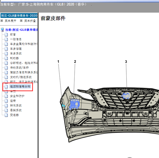Open 驾驶员信息和娱乐系统 tree item
Image resolution: width=159 pixels, height=158 pixels.
[24, 72]
